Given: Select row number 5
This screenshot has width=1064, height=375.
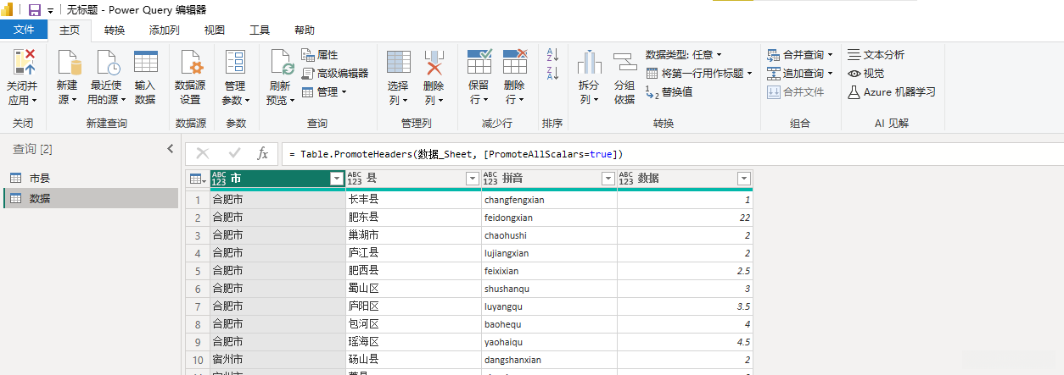Looking at the screenshot, I should coord(197,271).
